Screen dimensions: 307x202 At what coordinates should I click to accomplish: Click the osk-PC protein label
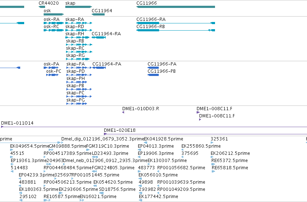[54, 71]
